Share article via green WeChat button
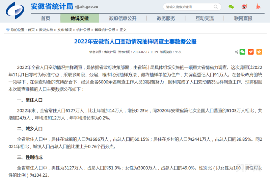The height and width of the screenshot is (180, 270). pyautogui.click(x=243, y=52)
